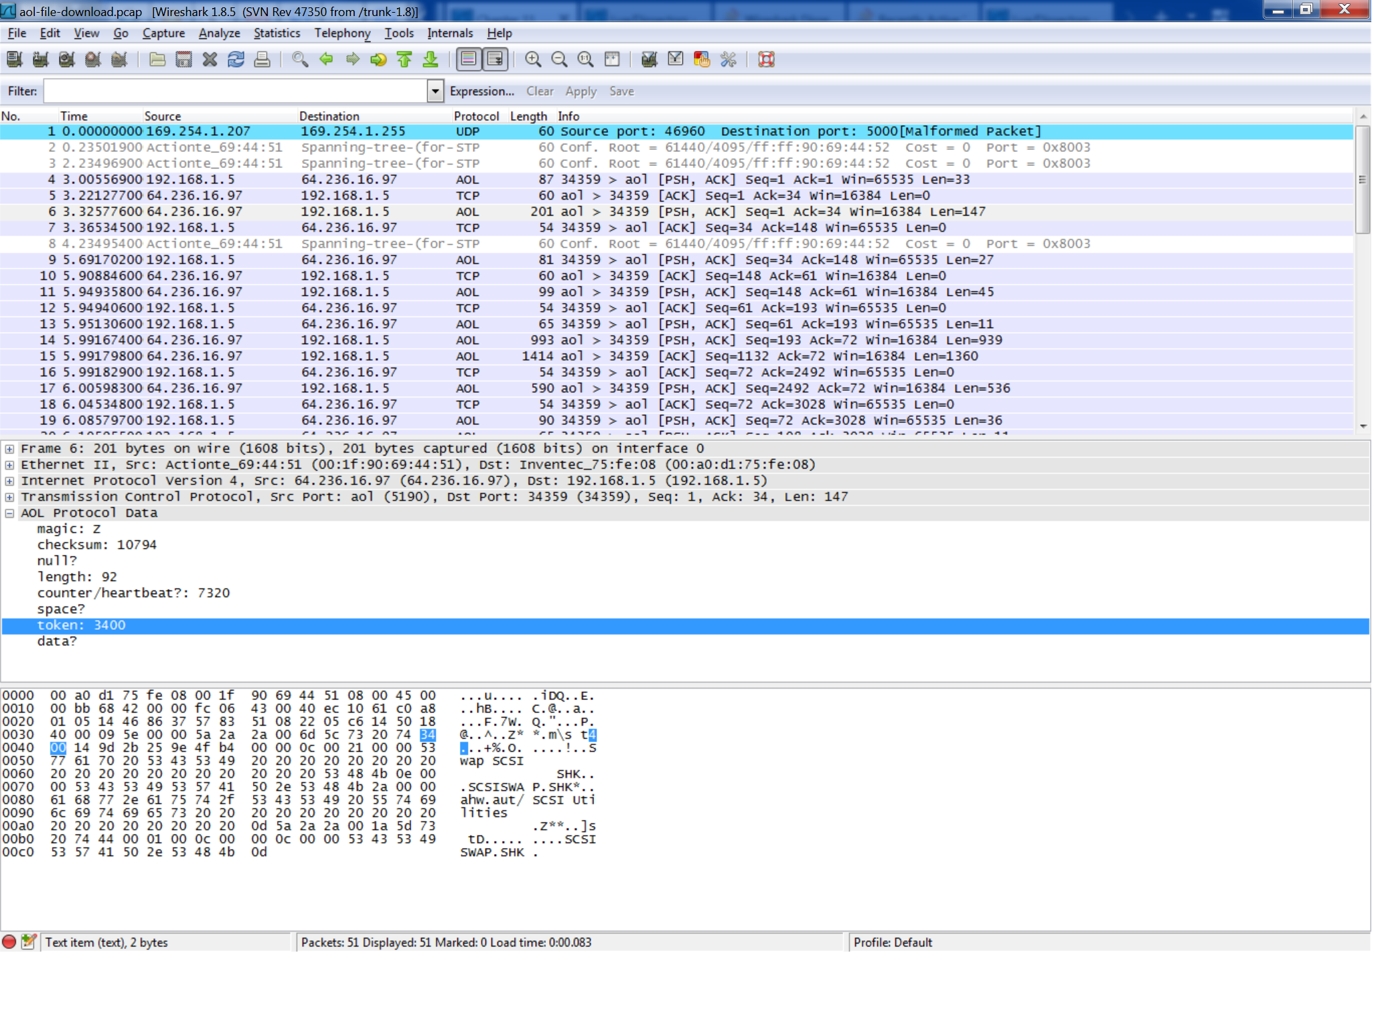Open the coloring rules editor

coord(702,60)
